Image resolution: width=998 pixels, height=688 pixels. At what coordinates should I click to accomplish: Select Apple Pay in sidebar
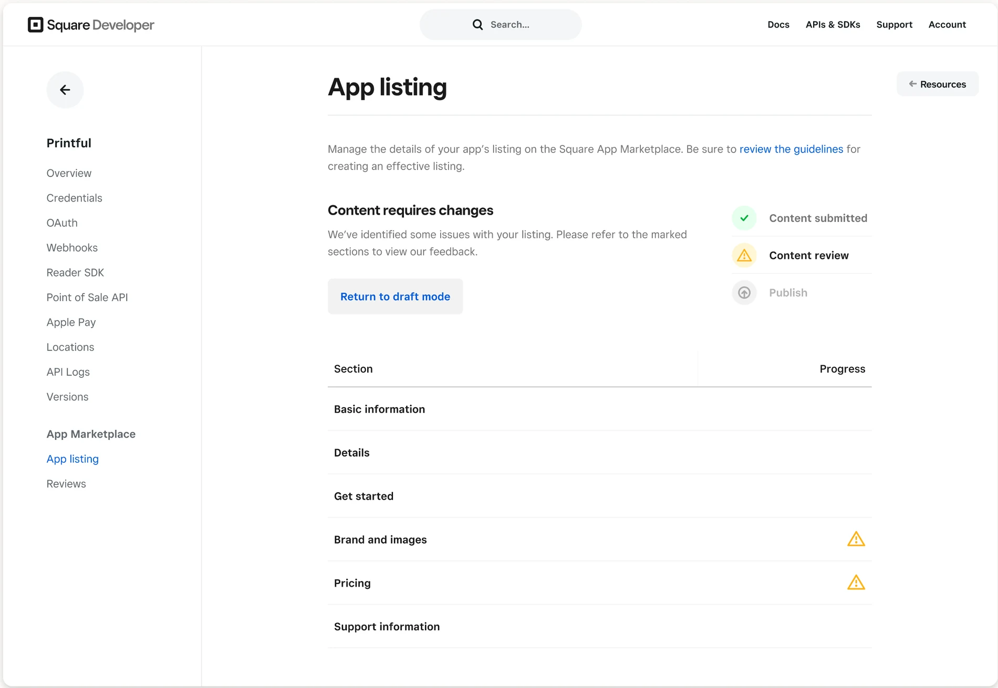pyautogui.click(x=71, y=322)
